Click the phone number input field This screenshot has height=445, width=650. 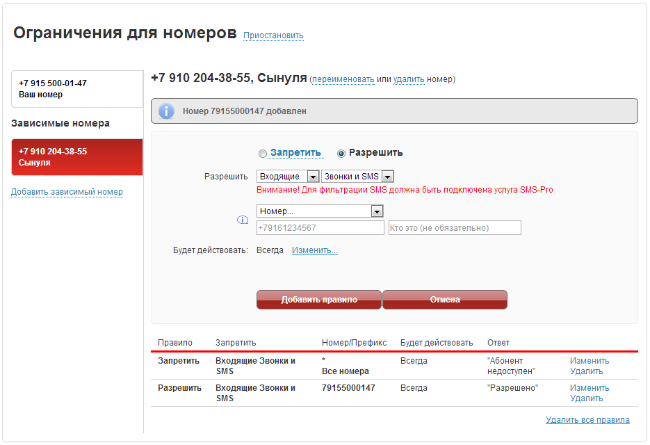[320, 228]
